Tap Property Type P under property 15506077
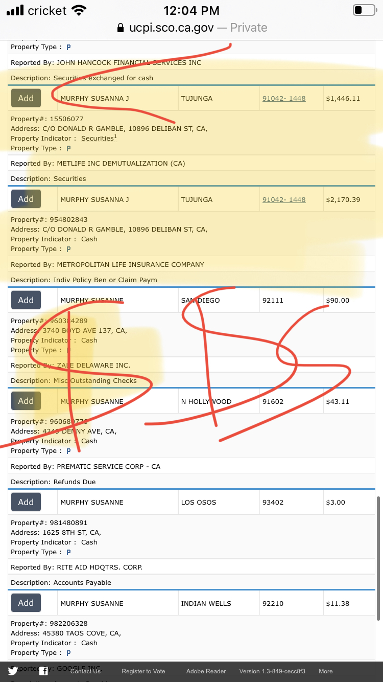The image size is (383, 682). 68,148
